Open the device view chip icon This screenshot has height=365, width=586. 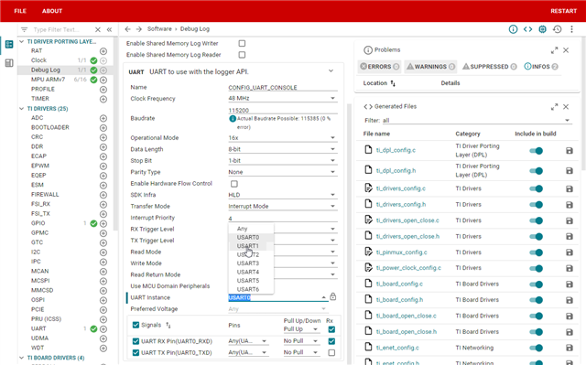pyautogui.click(x=542, y=29)
